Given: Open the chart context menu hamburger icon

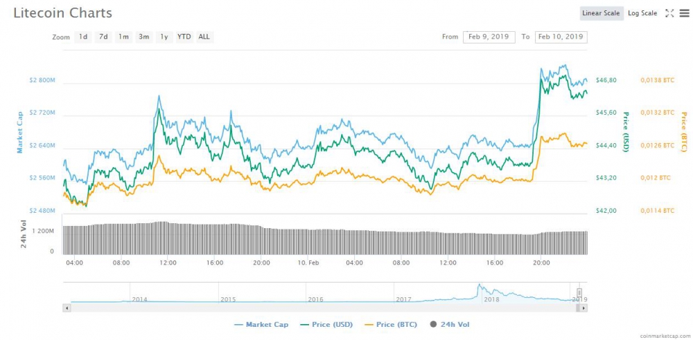Looking at the screenshot, I should pos(684,13).
